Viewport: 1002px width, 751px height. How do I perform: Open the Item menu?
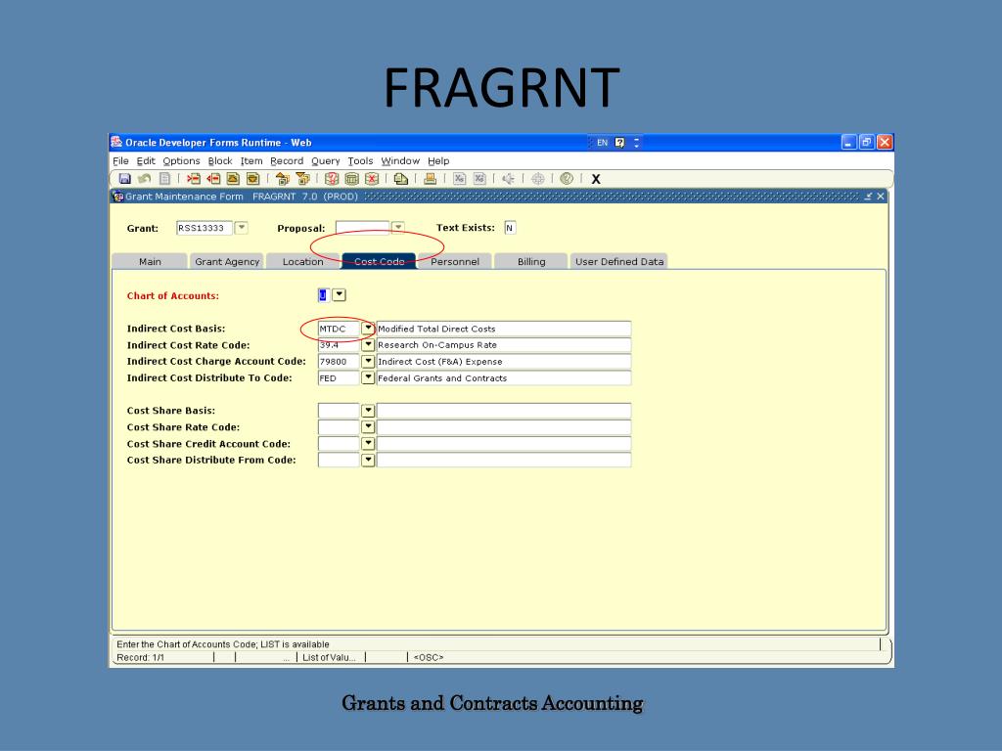pos(251,161)
